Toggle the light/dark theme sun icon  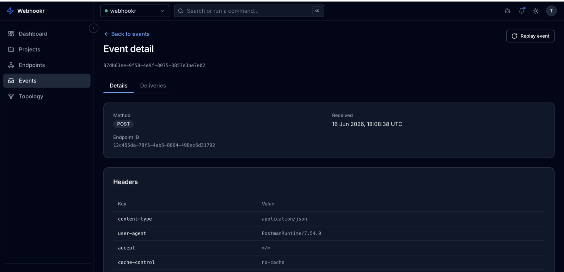point(536,11)
